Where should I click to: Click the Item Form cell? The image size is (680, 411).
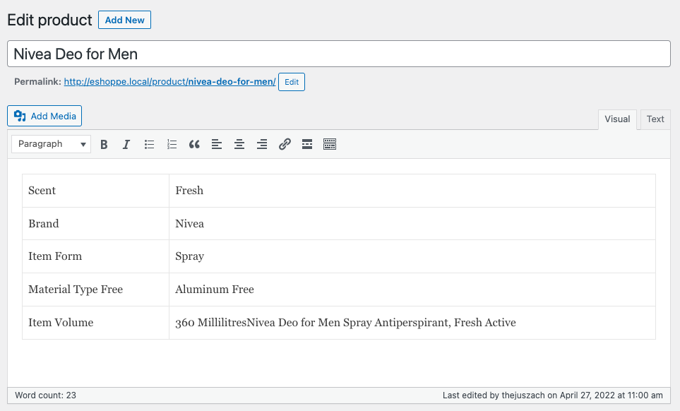point(95,256)
